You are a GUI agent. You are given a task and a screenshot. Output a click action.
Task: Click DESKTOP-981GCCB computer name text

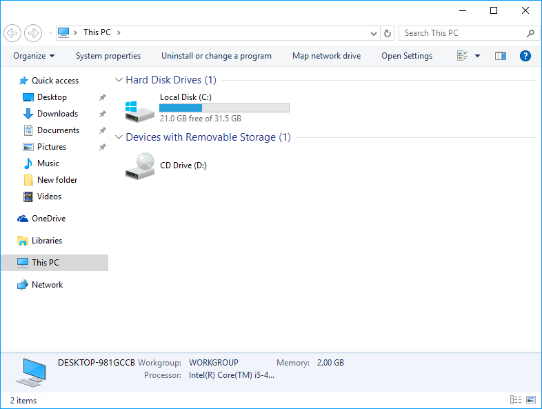pos(96,363)
